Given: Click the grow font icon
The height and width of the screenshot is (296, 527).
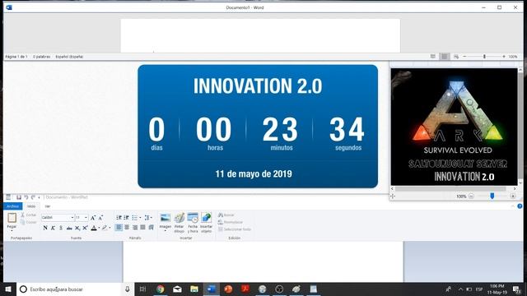Looking at the screenshot, I should tap(93, 218).
